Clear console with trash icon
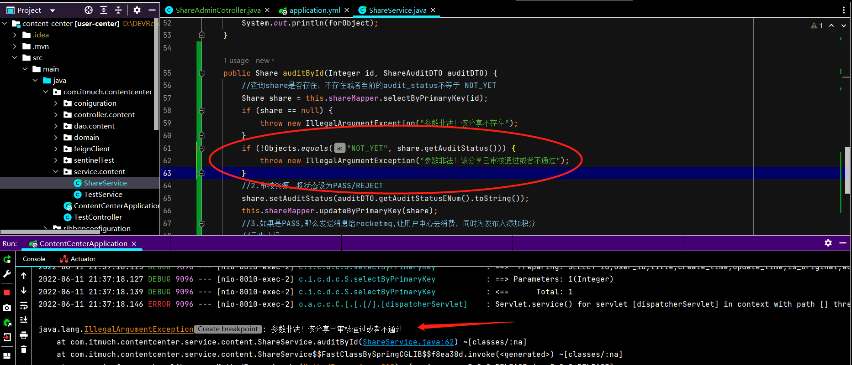 24,350
